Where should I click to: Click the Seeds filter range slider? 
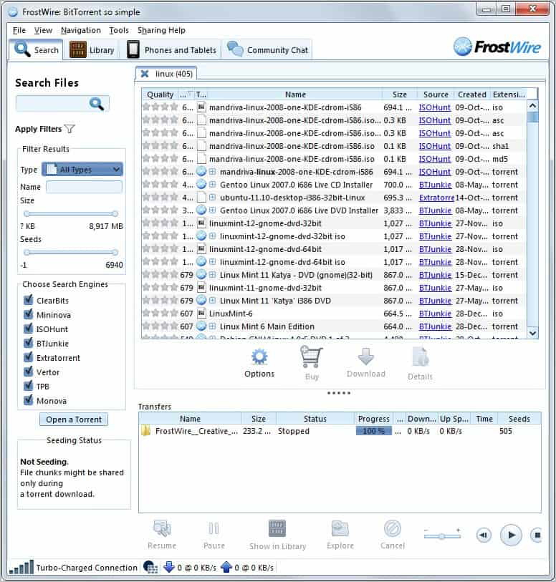pos(70,253)
